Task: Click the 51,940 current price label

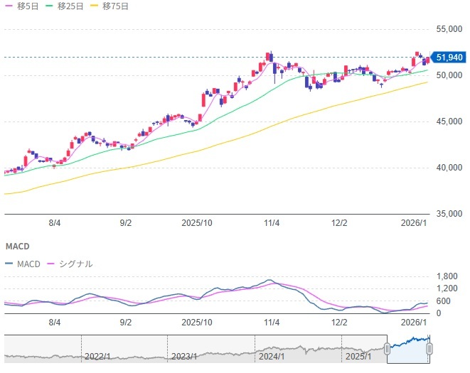Action: click(x=450, y=58)
